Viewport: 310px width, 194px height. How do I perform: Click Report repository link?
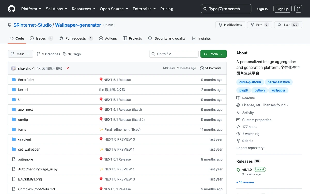[x=250, y=148]
